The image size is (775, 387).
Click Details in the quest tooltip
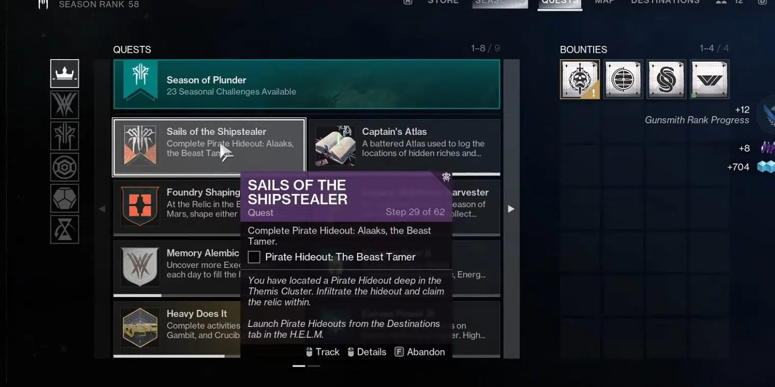tap(366, 352)
